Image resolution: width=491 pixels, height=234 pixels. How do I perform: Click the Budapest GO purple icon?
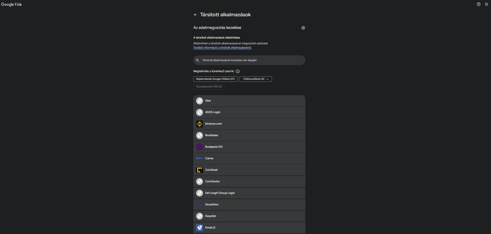pyautogui.click(x=200, y=147)
